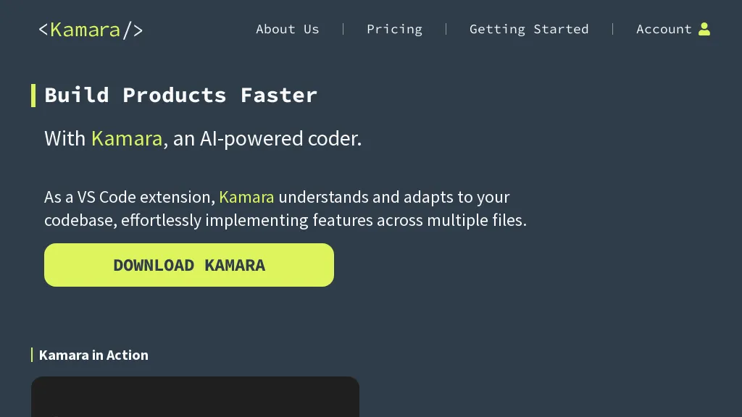Select Getting Started in the navigation
The height and width of the screenshot is (417, 742).
[529, 29]
